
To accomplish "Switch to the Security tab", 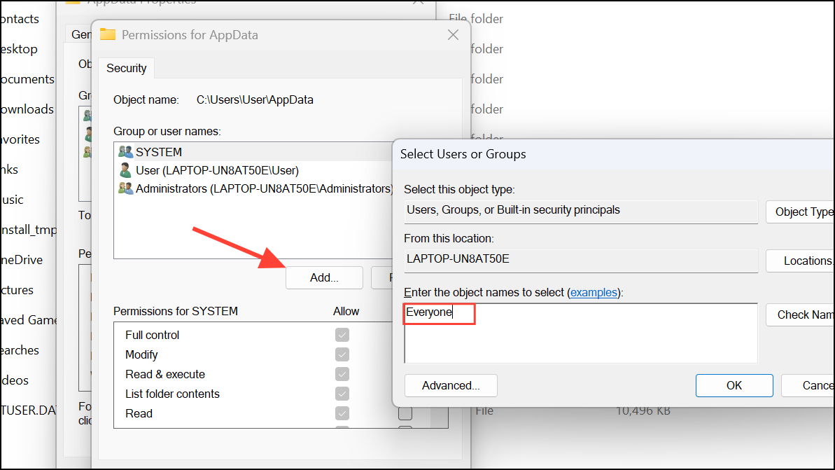I will coord(126,68).
